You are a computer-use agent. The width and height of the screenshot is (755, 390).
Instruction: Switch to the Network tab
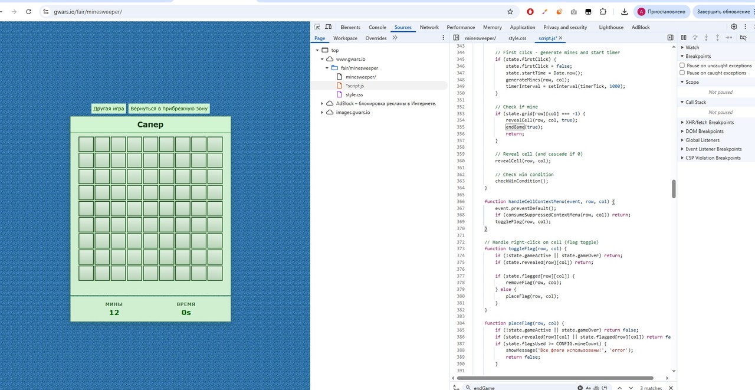(x=429, y=27)
